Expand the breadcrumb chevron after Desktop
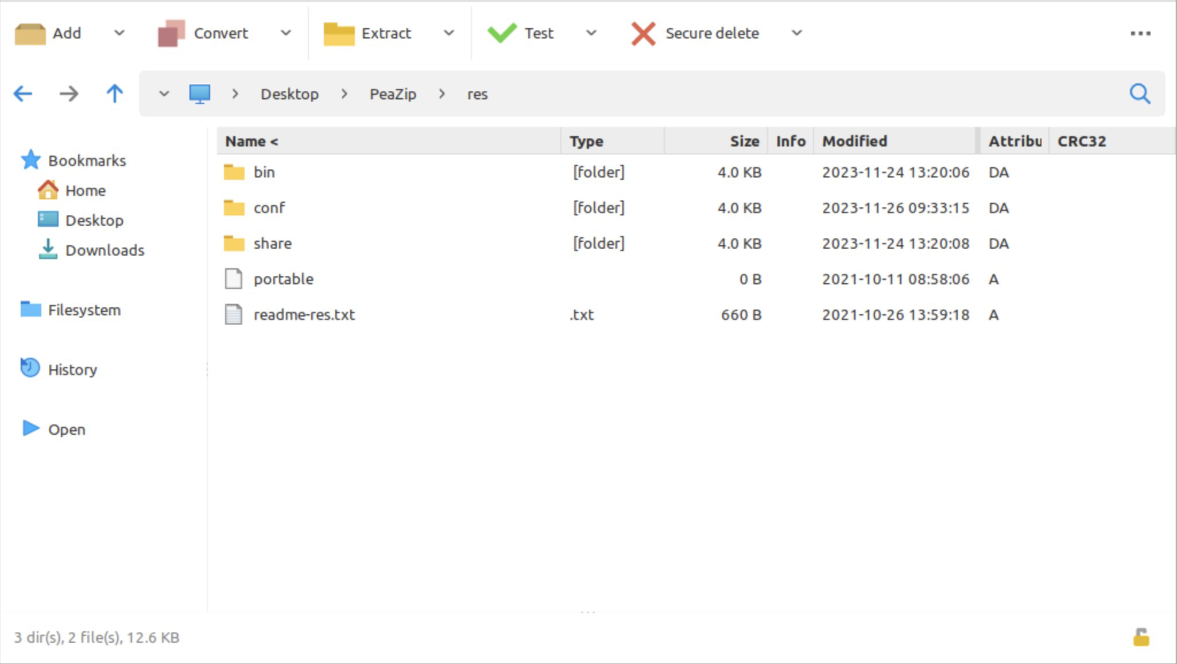Screen dimensions: 1177x664 point(344,94)
